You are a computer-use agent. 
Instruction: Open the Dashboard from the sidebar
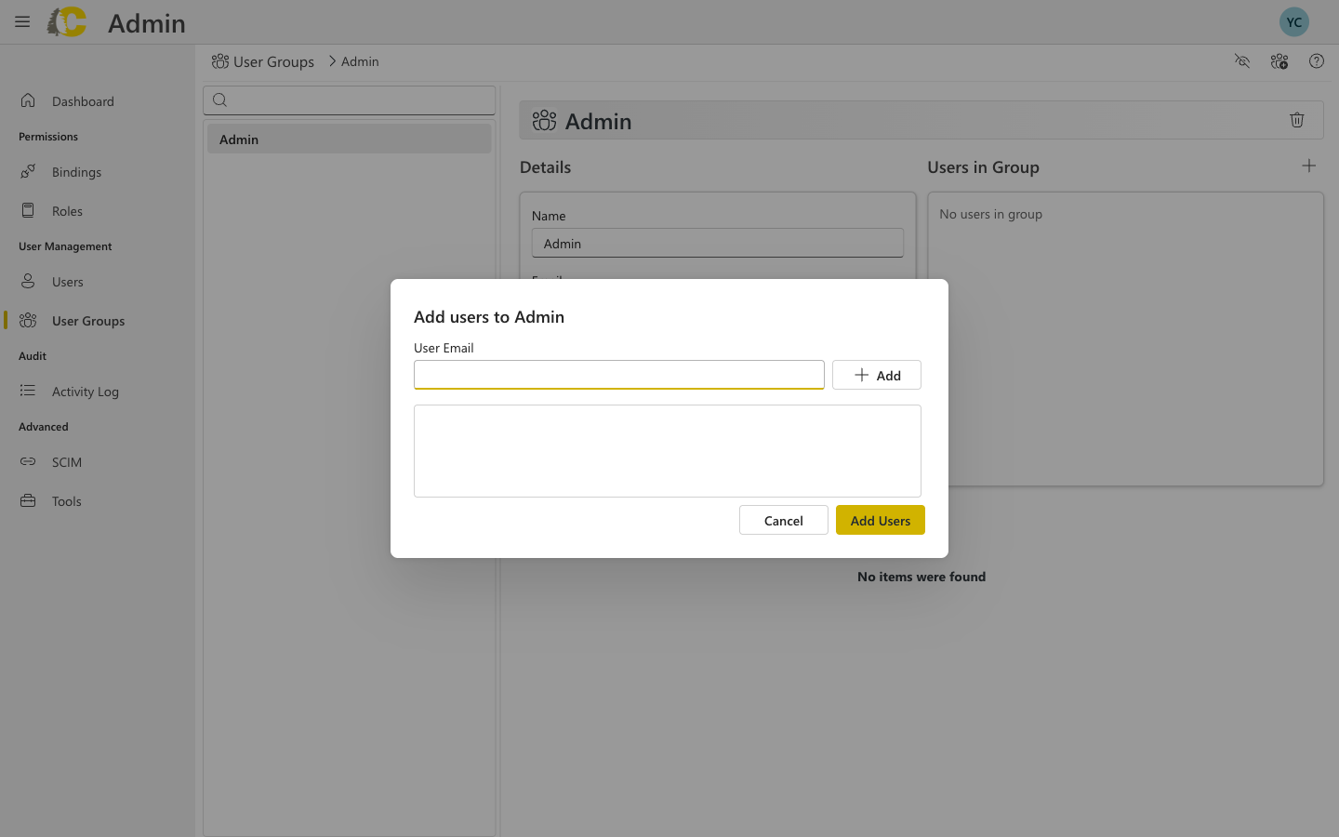83,100
